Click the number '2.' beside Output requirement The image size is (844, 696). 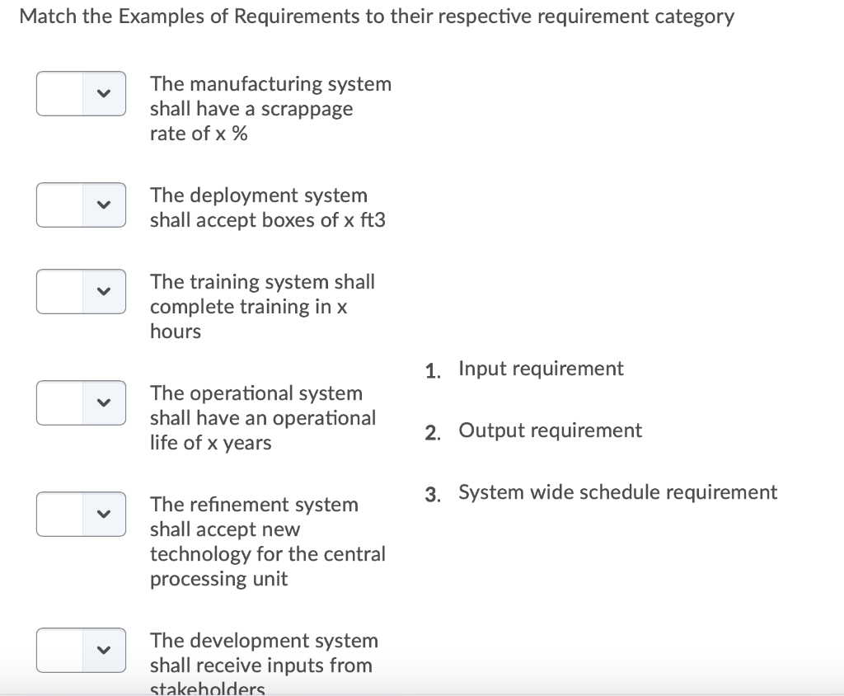433,432
